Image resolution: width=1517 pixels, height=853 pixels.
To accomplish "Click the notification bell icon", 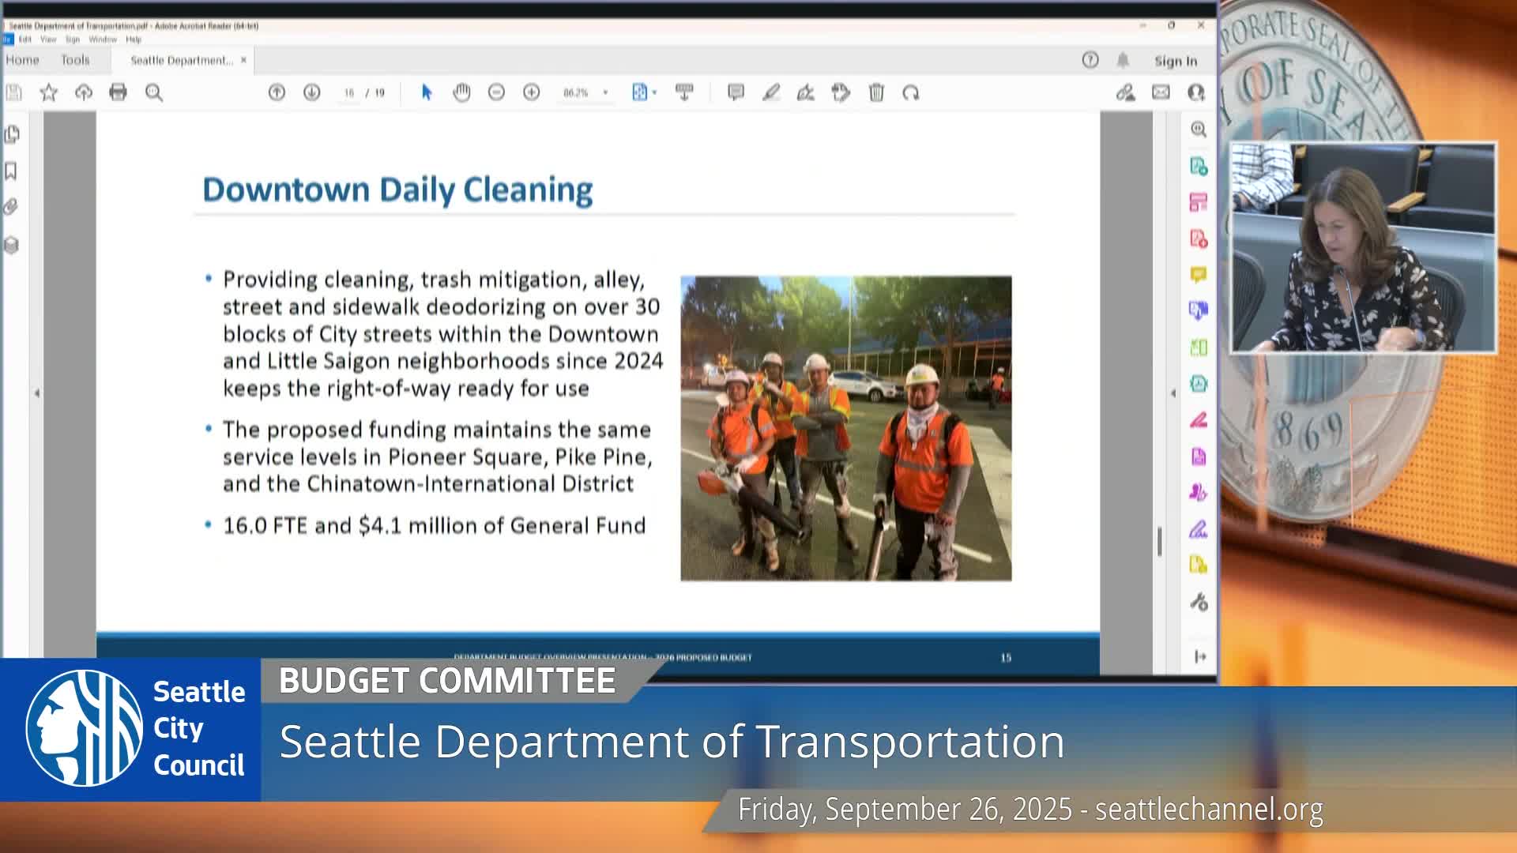I will tap(1123, 60).
